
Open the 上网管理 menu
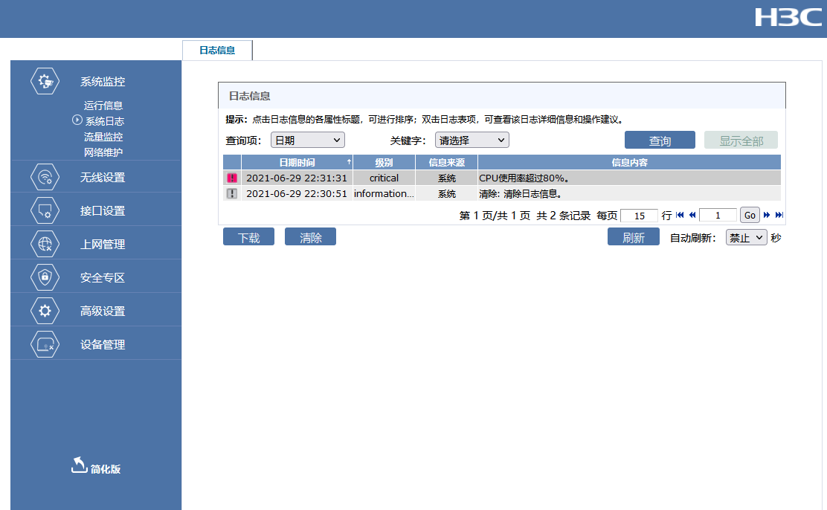[103, 244]
